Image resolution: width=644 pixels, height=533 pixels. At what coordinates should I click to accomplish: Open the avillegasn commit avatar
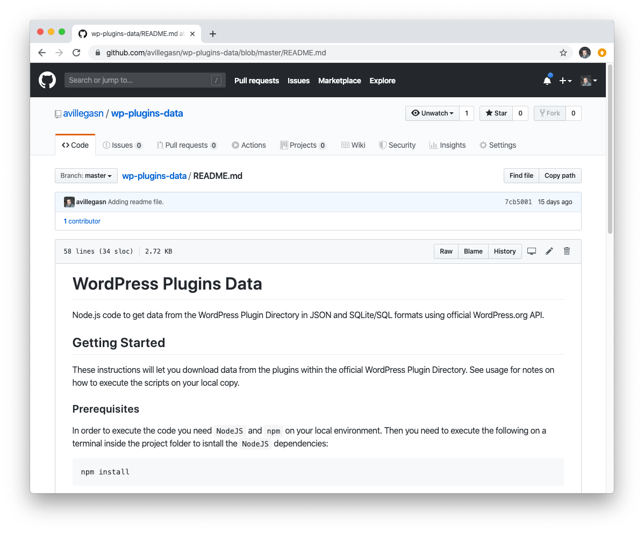point(69,201)
